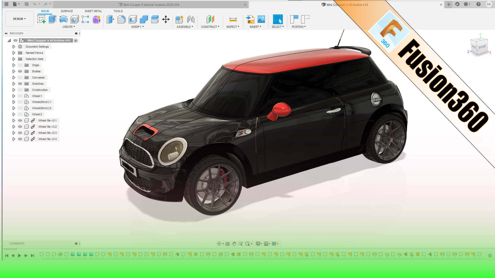Screen dimensions: 495x278
Task: Select the Offset Plane construct tool
Action: [x=210, y=19]
